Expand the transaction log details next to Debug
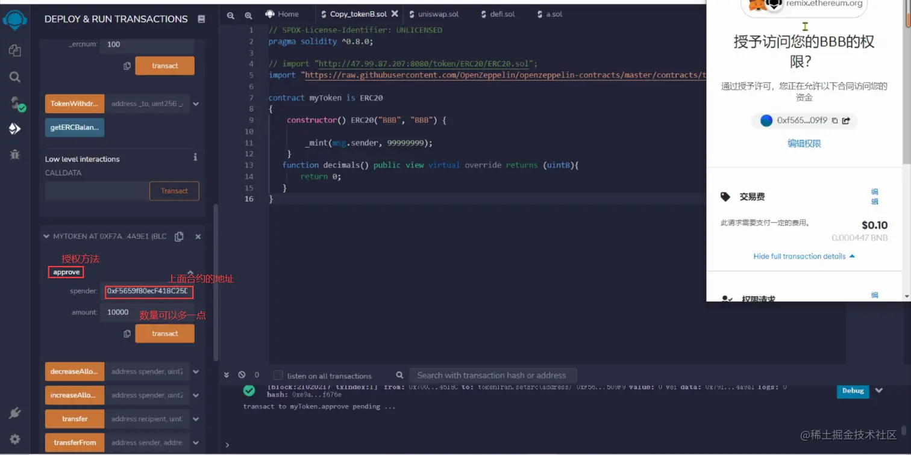 [x=879, y=391]
